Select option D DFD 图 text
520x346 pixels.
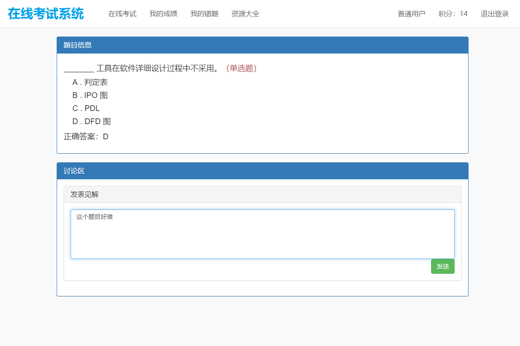pyautogui.click(x=92, y=121)
